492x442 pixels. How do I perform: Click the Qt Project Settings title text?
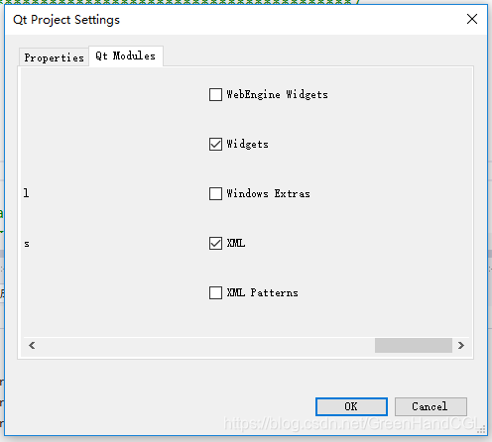pyautogui.click(x=66, y=20)
